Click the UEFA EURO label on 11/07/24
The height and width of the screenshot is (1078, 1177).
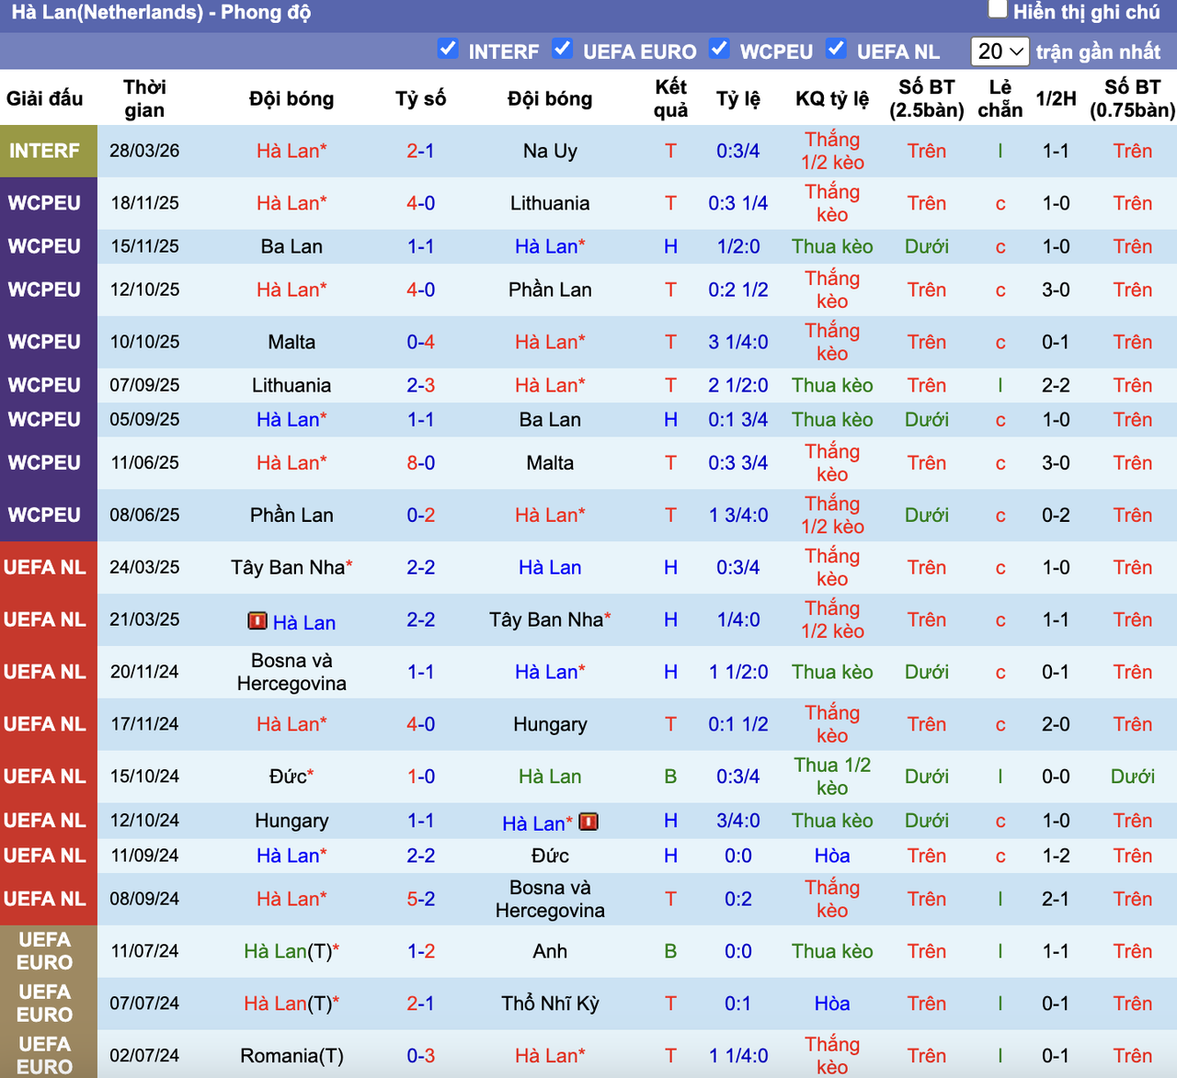click(x=44, y=951)
